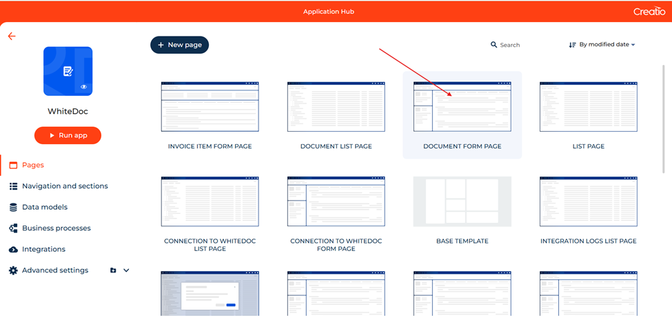Open Navigation and sections
672x320 pixels.
coord(64,186)
